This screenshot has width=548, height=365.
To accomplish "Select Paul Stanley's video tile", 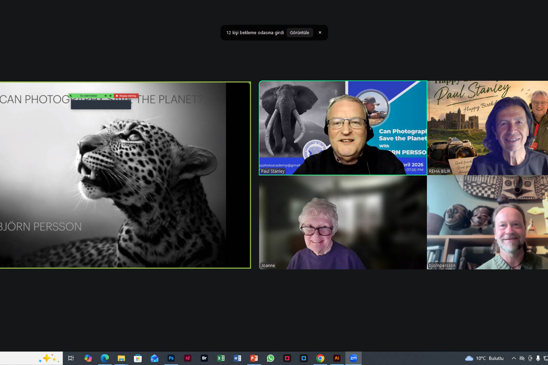I will 343,128.
